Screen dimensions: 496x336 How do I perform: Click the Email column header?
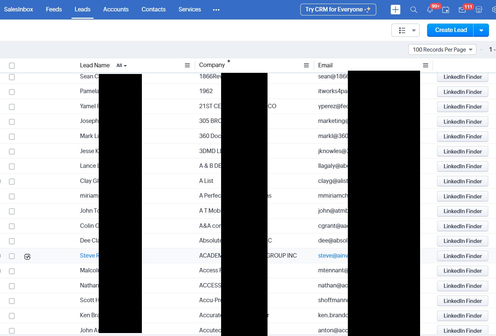(x=325, y=65)
